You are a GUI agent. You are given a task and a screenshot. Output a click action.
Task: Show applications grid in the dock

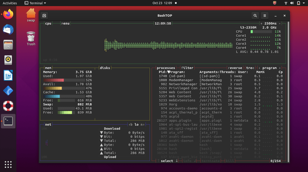tap(8, 164)
